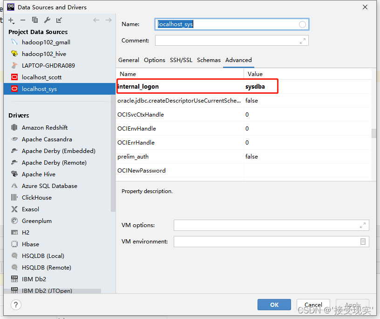The width and height of the screenshot is (380, 319).
Task: Click the Name input field
Action: coord(232,24)
